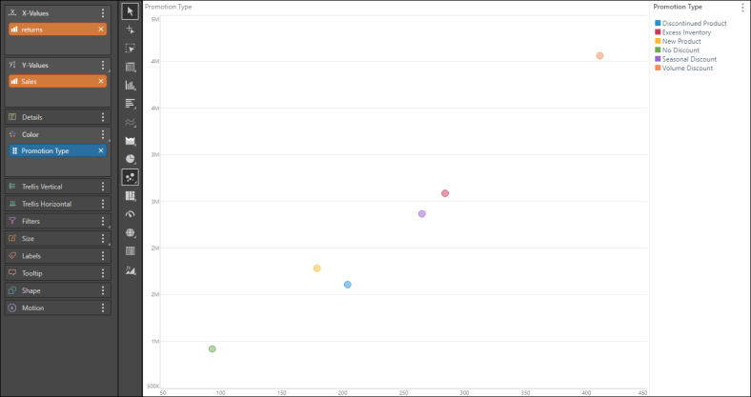Click the red scatter data point

tap(445, 193)
